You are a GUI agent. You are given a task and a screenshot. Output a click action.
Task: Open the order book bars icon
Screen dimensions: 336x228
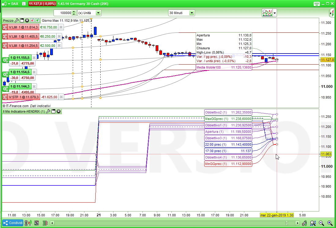(45, 223)
